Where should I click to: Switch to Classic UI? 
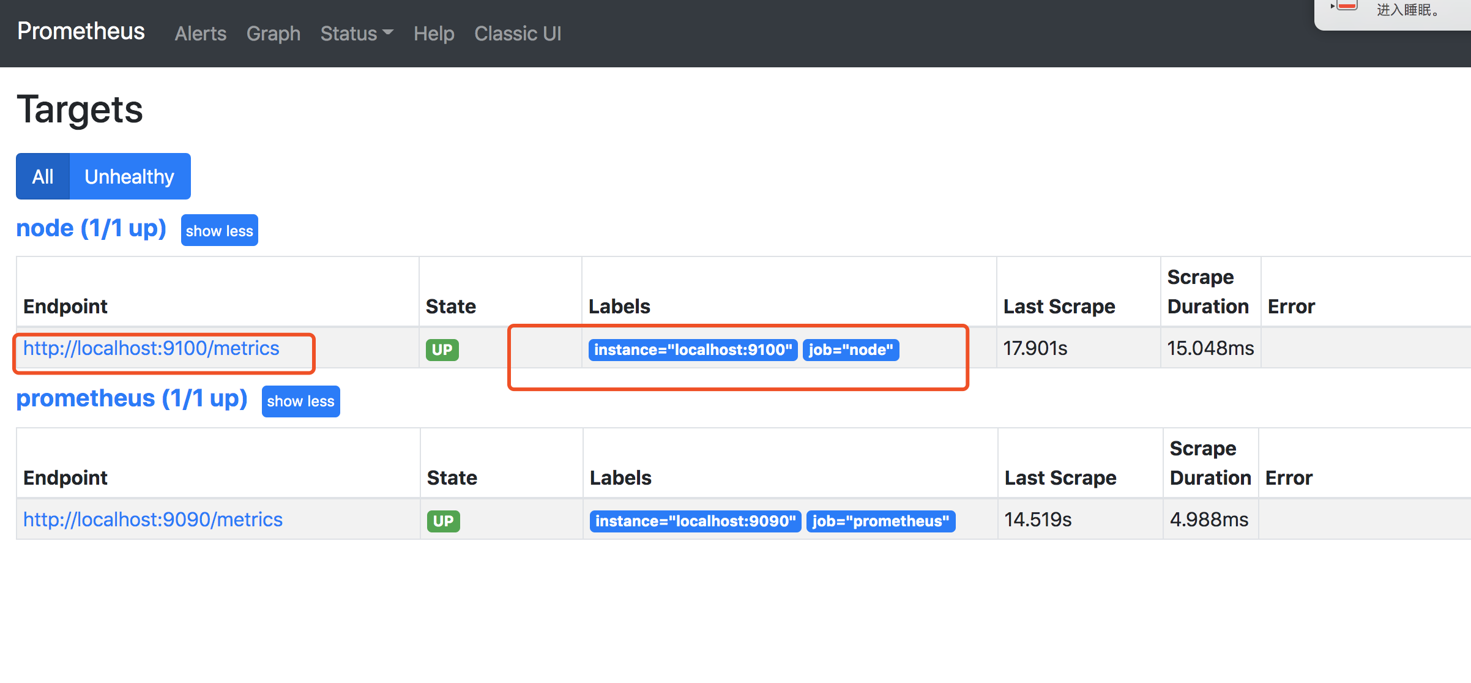point(518,34)
